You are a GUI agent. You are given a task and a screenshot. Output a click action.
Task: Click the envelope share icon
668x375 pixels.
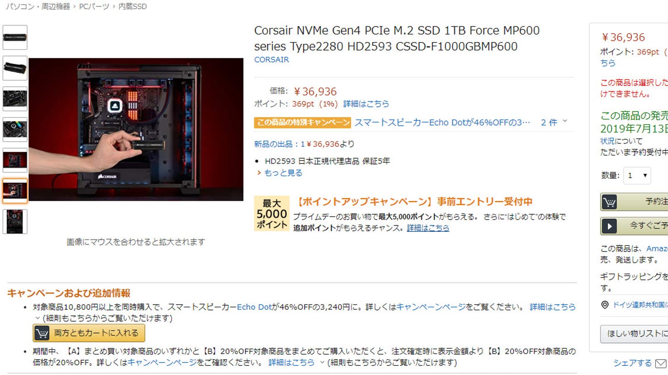[660, 364]
